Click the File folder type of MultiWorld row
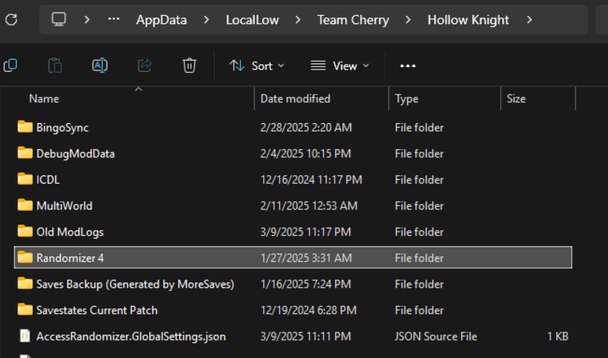 pos(419,206)
